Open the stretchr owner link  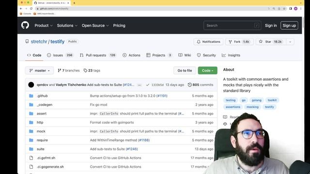click(x=39, y=42)
